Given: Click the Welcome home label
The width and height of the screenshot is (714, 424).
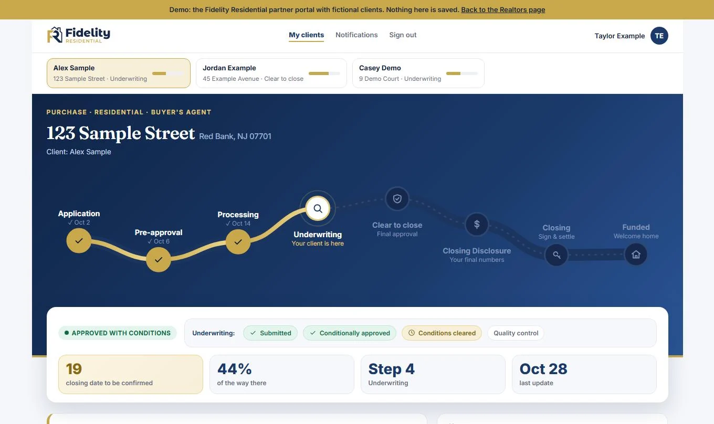Looking at the screenshot, I should (x=636, y=236).
